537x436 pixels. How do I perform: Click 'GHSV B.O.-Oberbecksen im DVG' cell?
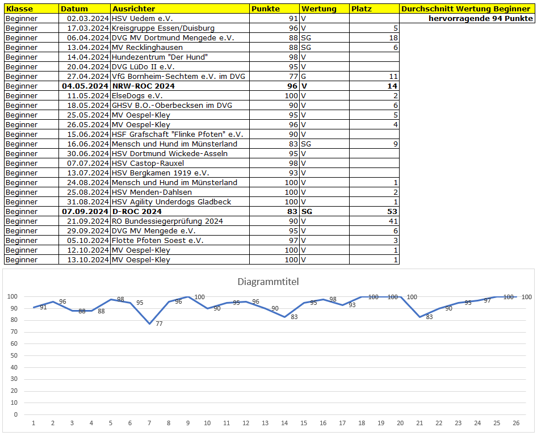pos(180,105)
